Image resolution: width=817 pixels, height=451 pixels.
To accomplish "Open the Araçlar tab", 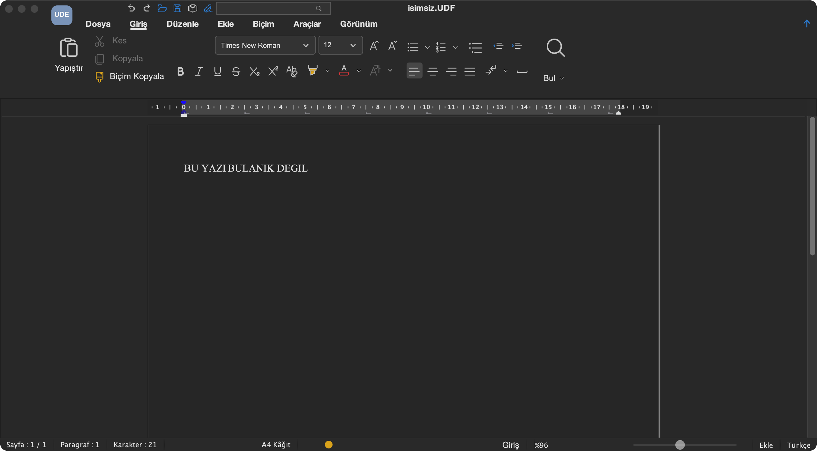I will 307,24.
